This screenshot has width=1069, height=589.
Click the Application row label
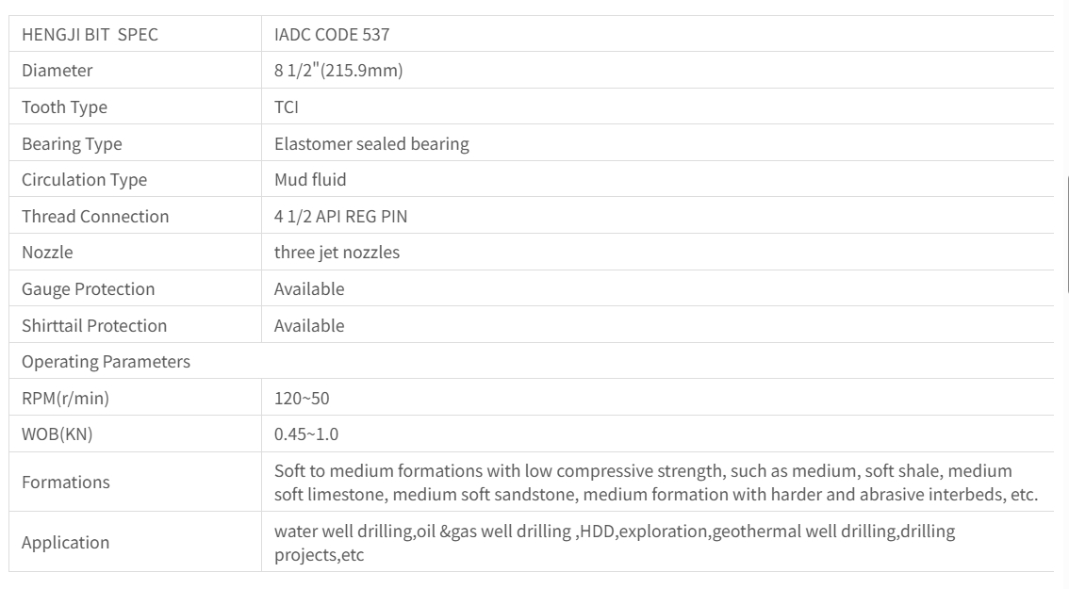[65, 543]
